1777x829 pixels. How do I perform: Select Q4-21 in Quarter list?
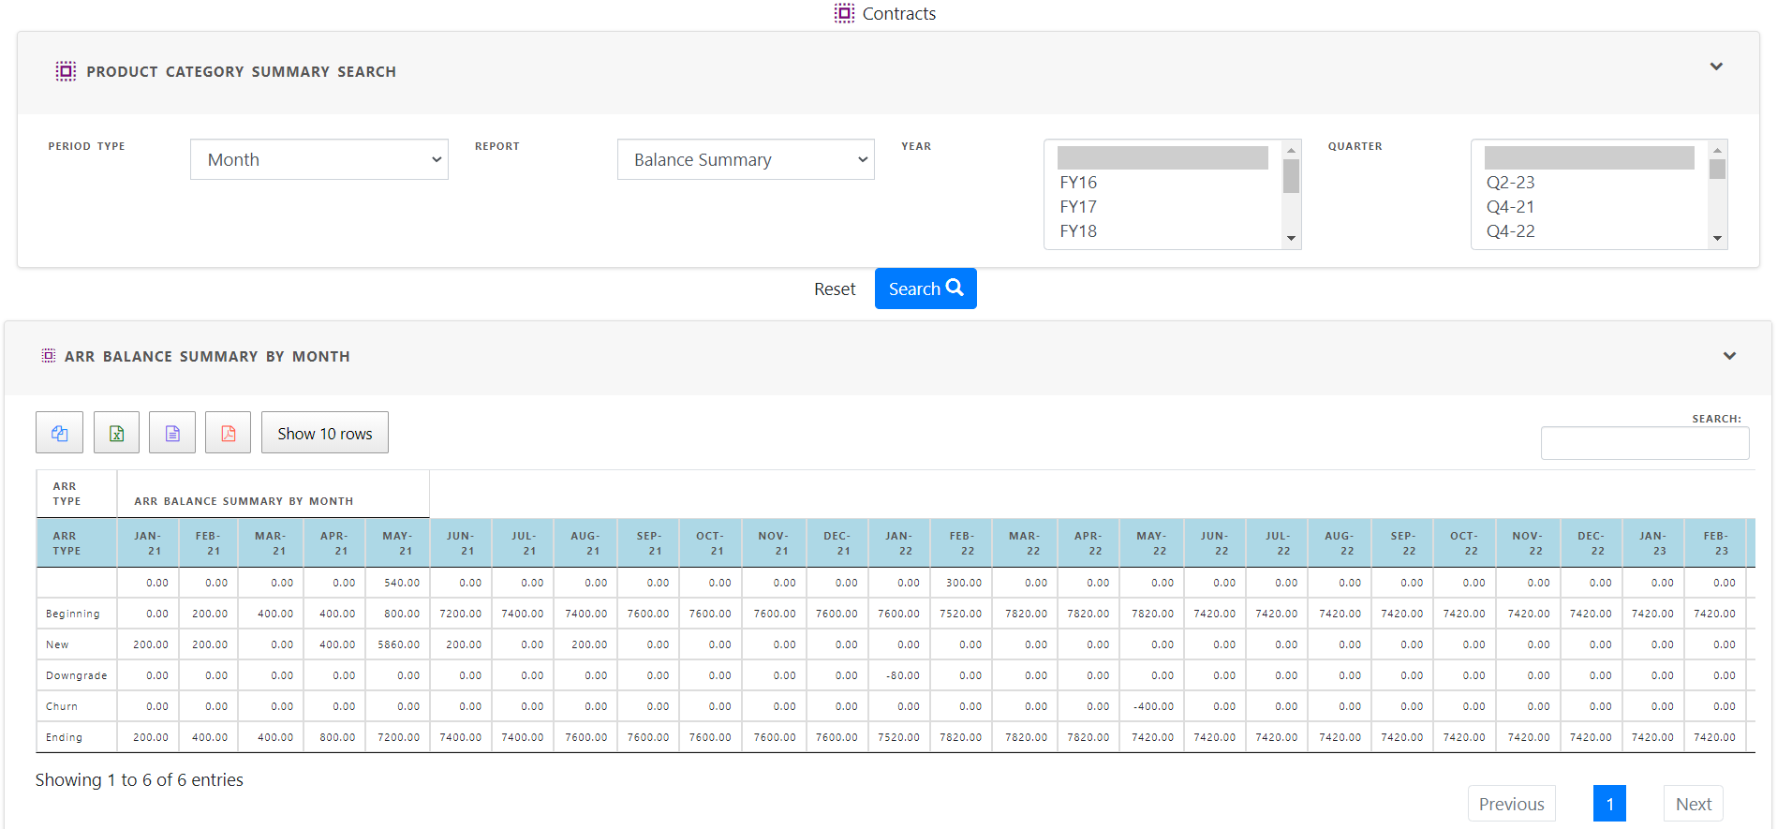click(x=1590, y=207)
